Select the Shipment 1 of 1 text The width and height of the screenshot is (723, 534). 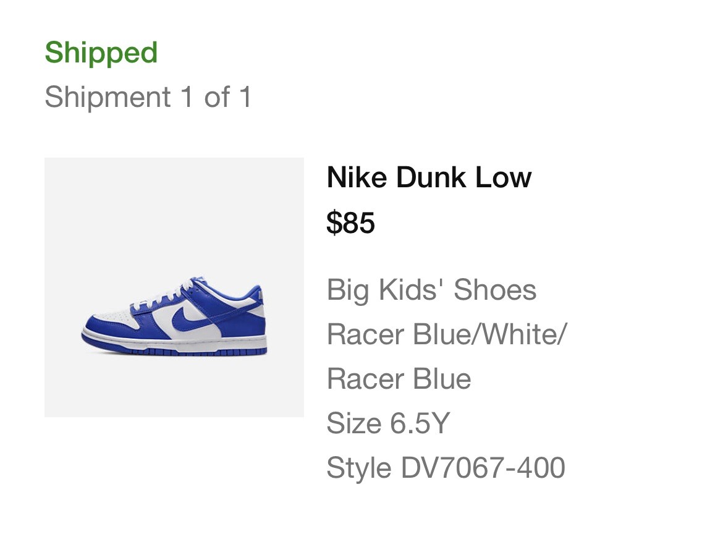148,98
